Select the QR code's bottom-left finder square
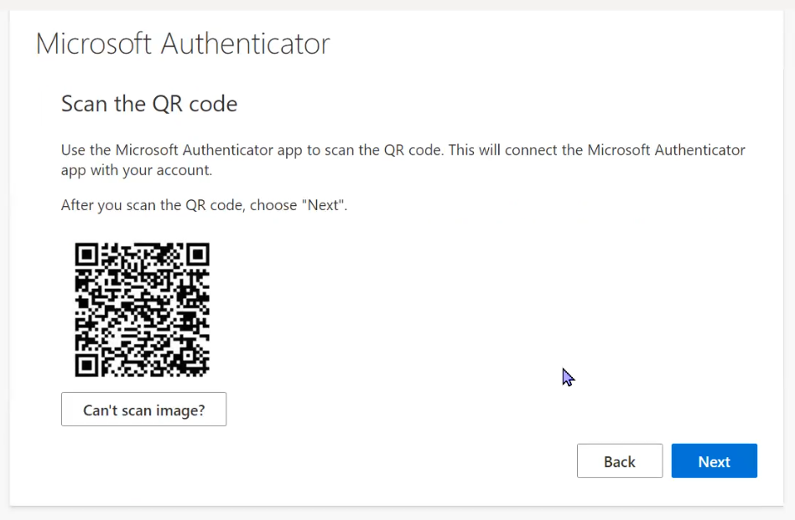 [86, 366]
